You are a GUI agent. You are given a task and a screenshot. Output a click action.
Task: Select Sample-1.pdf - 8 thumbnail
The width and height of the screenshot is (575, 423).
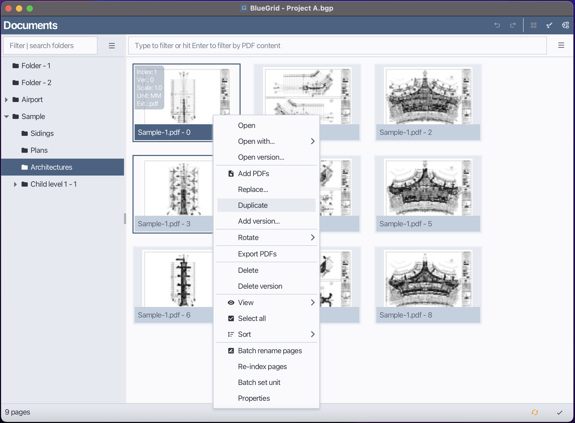point(428,285)
